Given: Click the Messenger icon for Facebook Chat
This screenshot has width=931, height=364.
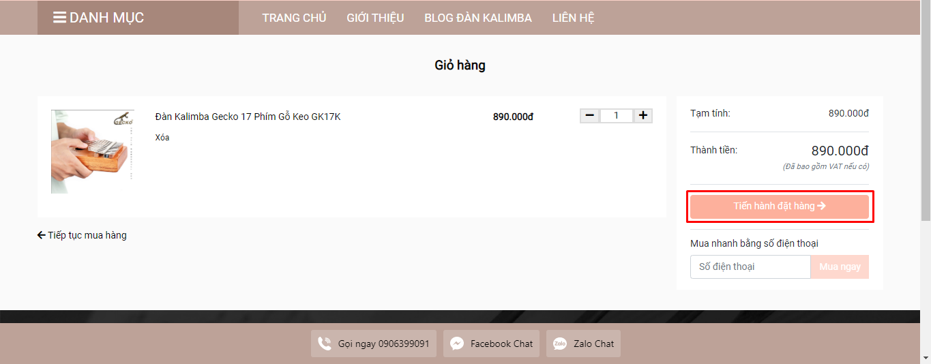Looking at the screenshot, I should point(458,344).
